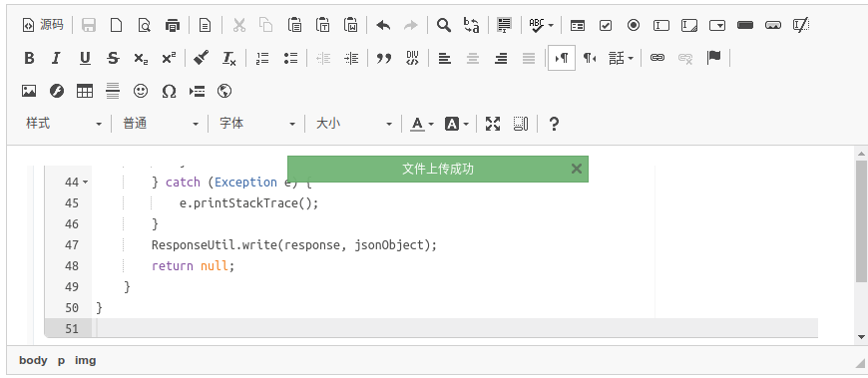Click the Find magnifier icon
This screenshot has height=378, width=868.
point(443,25)
